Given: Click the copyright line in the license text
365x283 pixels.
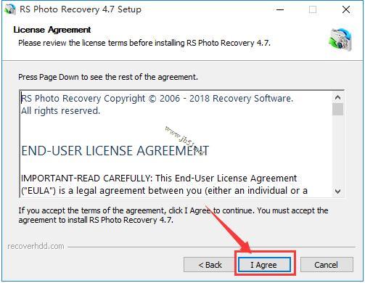Looking at the screenshot, I should pyautogui.click(x=157, y=99).
